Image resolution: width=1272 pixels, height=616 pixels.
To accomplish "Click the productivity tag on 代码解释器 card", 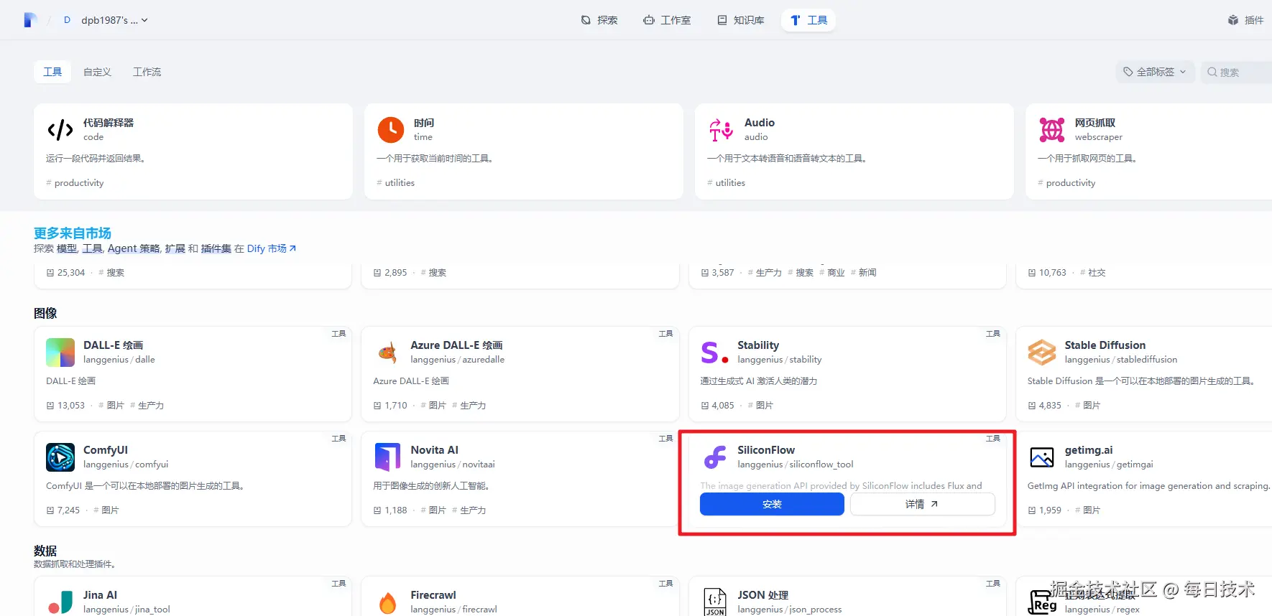I will 75,183.
